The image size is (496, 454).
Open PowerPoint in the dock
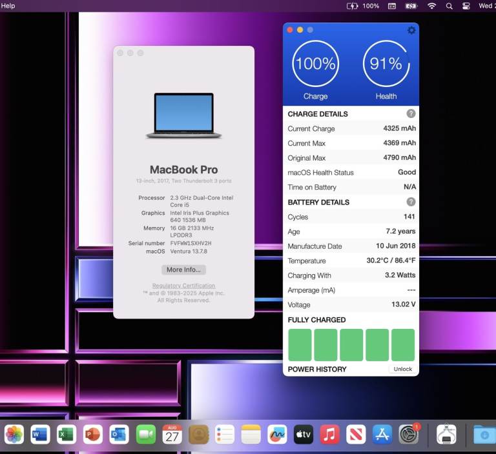pos(93,435)
